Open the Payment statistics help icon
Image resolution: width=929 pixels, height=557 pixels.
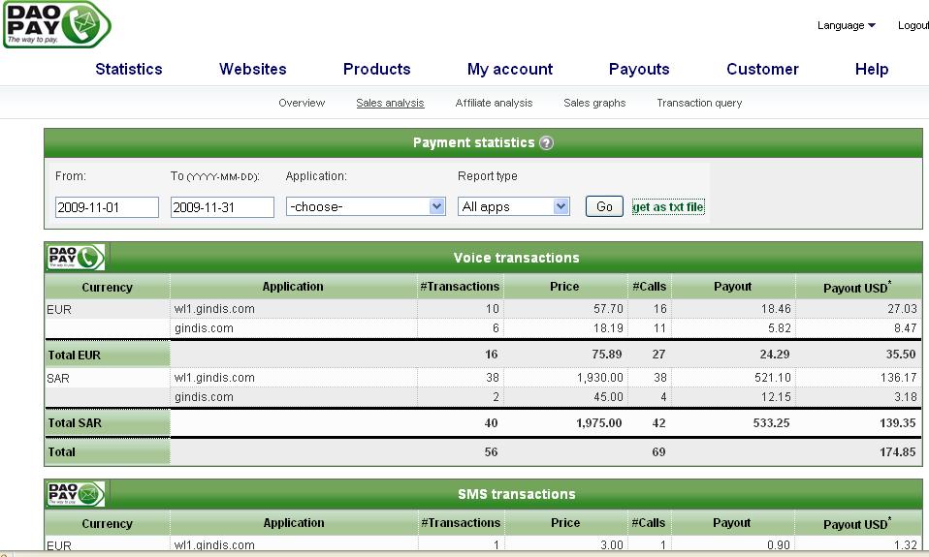[x=546, y=142]
